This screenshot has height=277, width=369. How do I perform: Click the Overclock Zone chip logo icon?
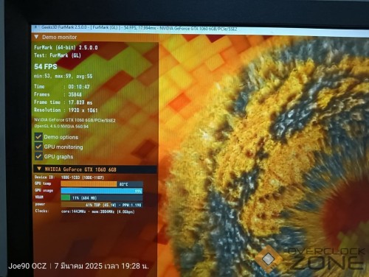point(268,259)
